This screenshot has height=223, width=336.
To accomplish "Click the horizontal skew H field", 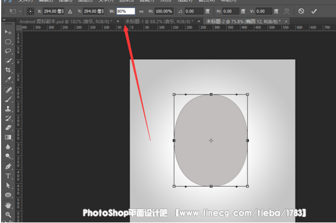I will click(x=231, y=11).
